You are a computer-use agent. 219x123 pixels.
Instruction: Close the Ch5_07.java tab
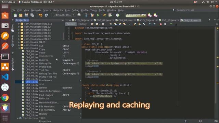pos(113,20)
